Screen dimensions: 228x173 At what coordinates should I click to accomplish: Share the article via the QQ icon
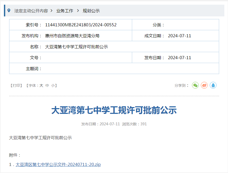pyautogui.click(x=213, y=85)
